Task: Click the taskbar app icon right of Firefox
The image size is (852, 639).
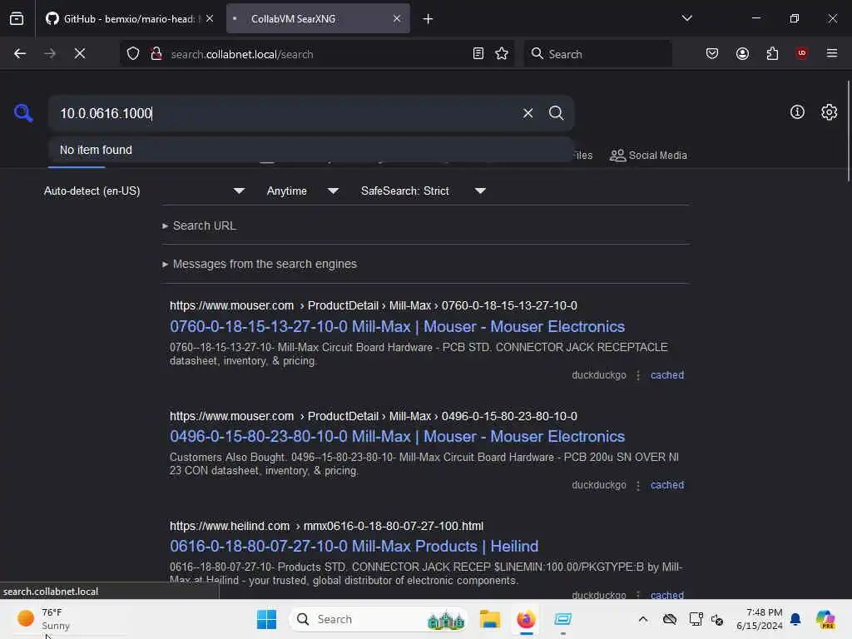Action: pos(563,619)
